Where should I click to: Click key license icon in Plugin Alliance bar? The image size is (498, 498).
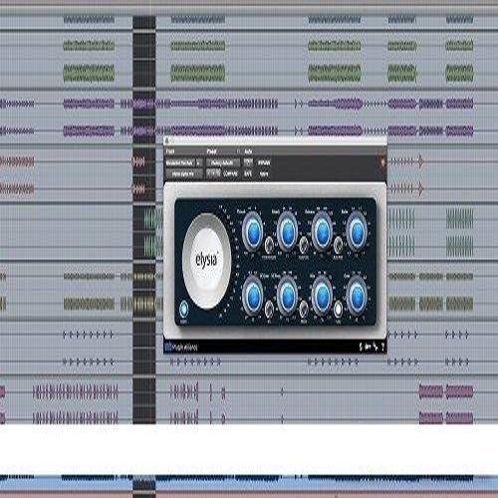(368, 347)
